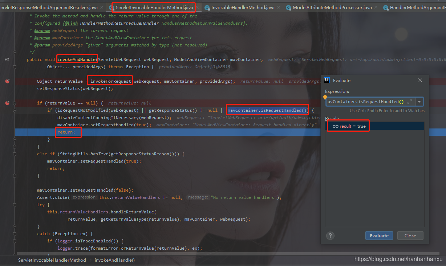The width and height of the screenshot is (446, 266).
Task: Close the Evaluate dialog with the X
Action: (420, 81)
